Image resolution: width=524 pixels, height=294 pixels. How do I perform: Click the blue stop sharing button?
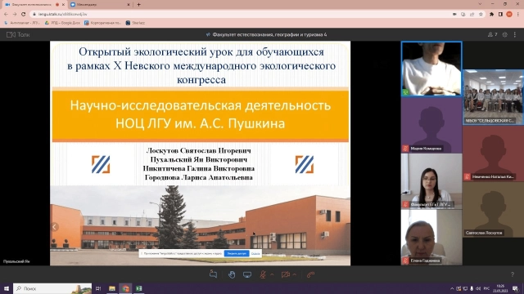click(x=237, y=254)
